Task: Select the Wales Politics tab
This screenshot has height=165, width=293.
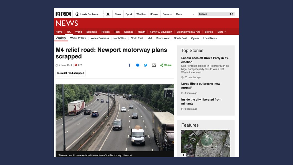Action: [x=78, y=38]
